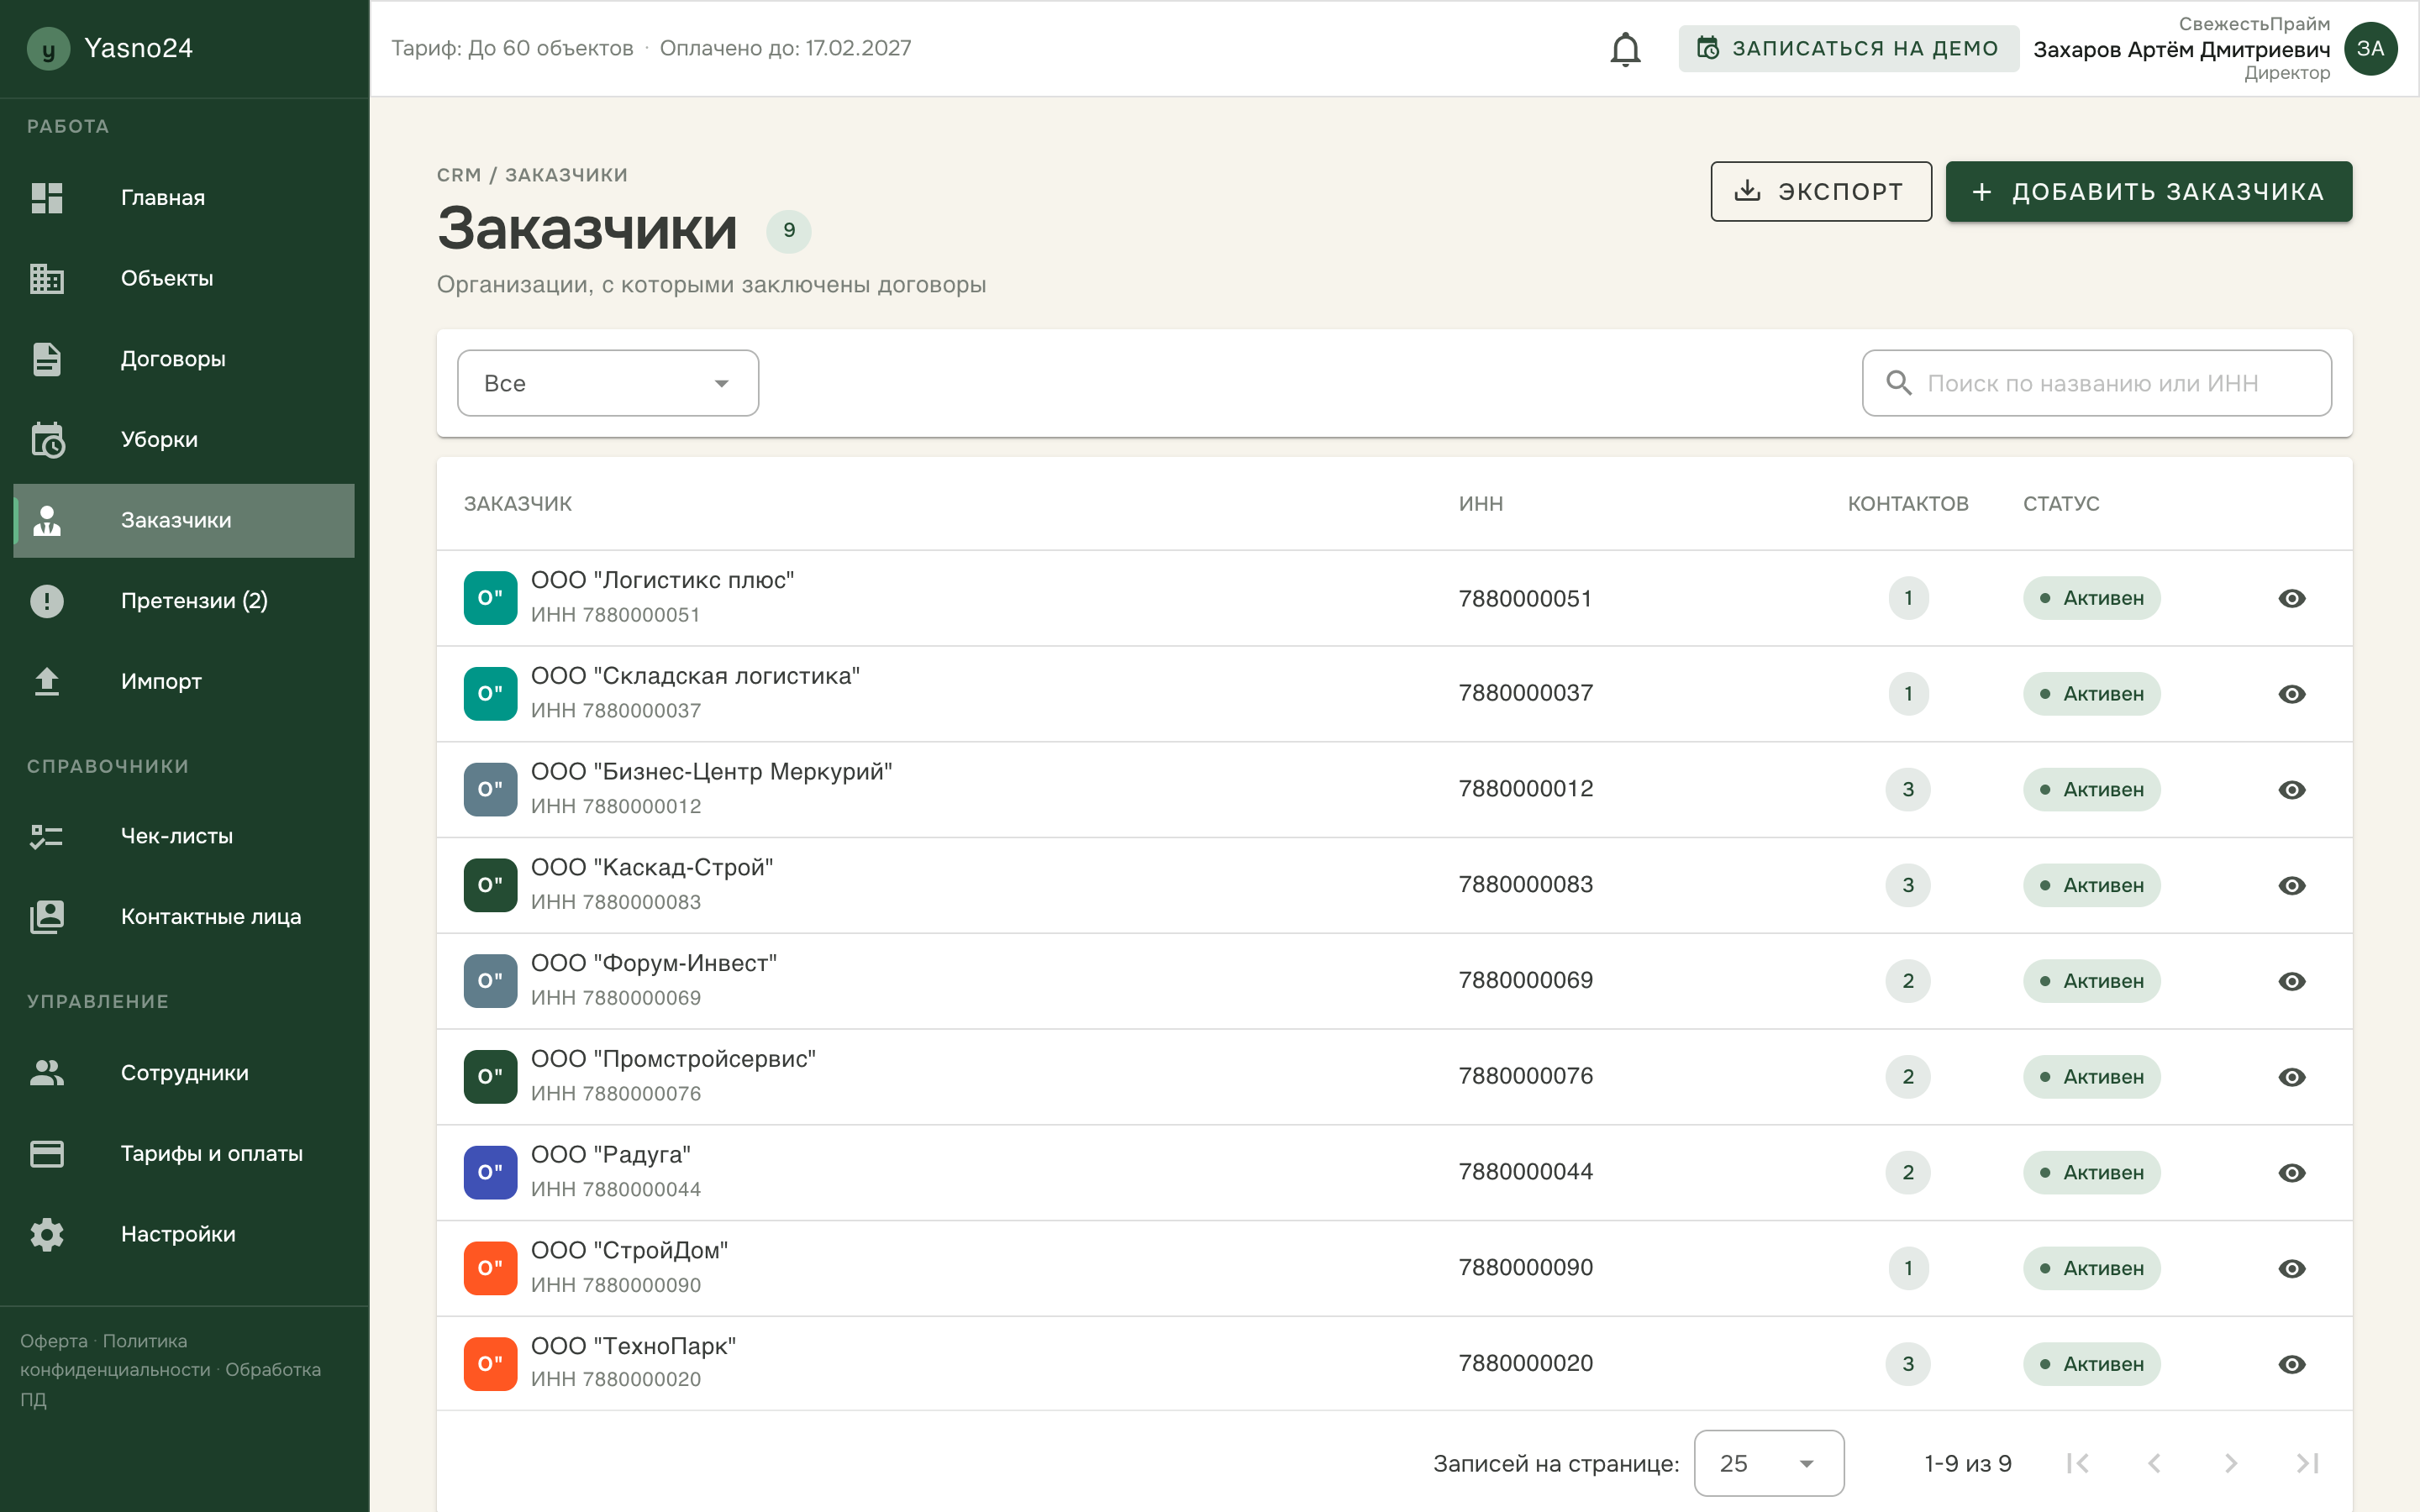Click the Главная dashboard icon
The image size is (2420, 1512).
click(x=47, y=198)
